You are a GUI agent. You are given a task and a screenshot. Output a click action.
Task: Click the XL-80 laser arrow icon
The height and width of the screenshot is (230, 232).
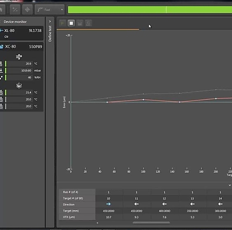coord(1,31)
